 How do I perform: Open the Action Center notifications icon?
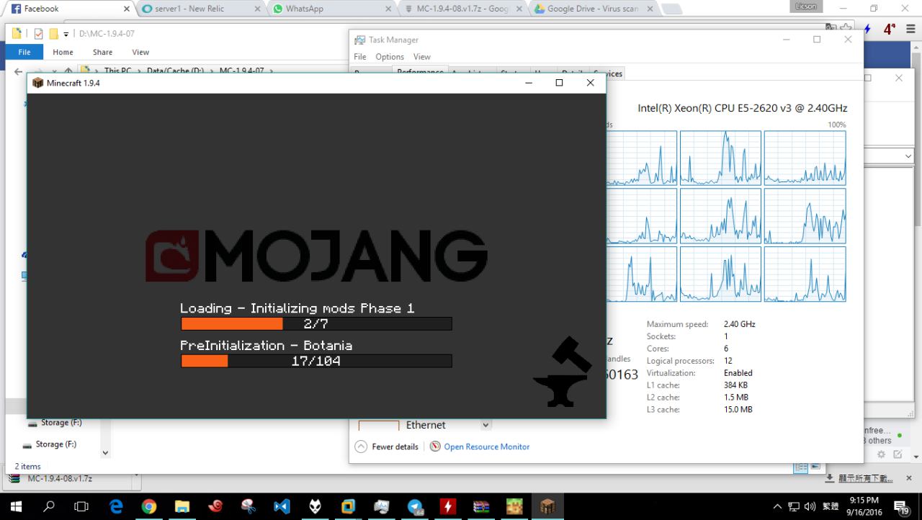[900, 507]
